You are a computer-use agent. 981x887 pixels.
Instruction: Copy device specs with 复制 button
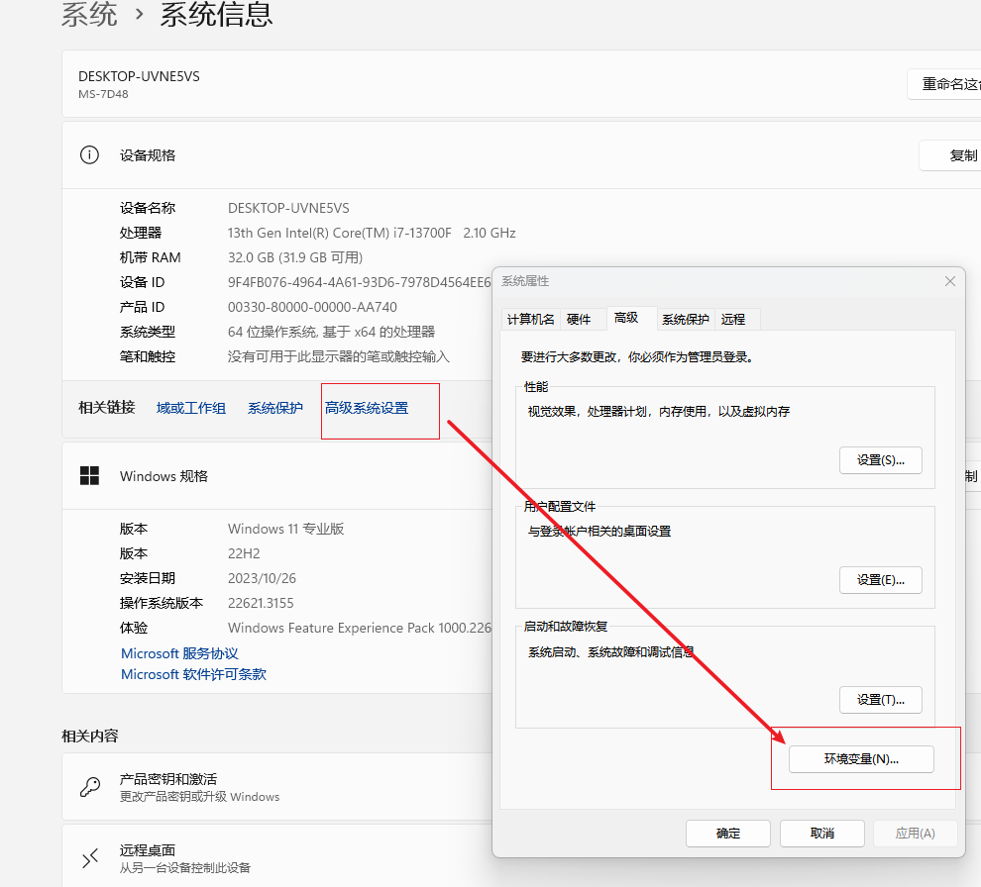[949, 155]
